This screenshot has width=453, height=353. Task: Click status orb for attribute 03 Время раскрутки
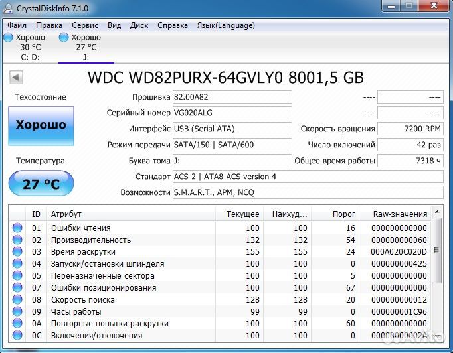pyautogui.click(x=17, y=251)
